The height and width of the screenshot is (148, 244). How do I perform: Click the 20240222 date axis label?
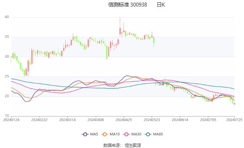point(39,120)
